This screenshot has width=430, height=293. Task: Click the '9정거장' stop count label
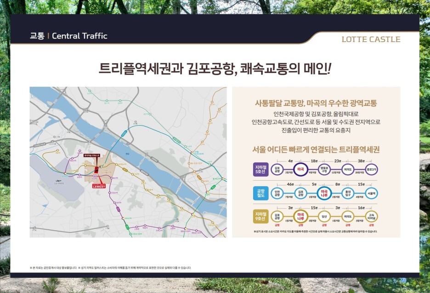pos(312,173)
